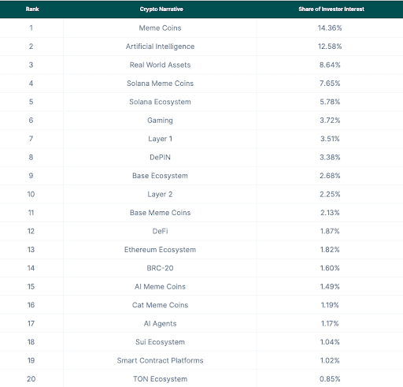Click the DeFi narrative cell
403x387 pixels.
160,231
